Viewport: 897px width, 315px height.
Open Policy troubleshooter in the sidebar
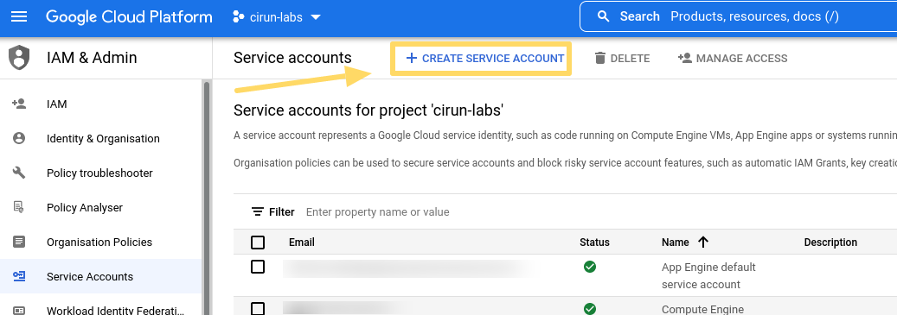tap(99, 173)
